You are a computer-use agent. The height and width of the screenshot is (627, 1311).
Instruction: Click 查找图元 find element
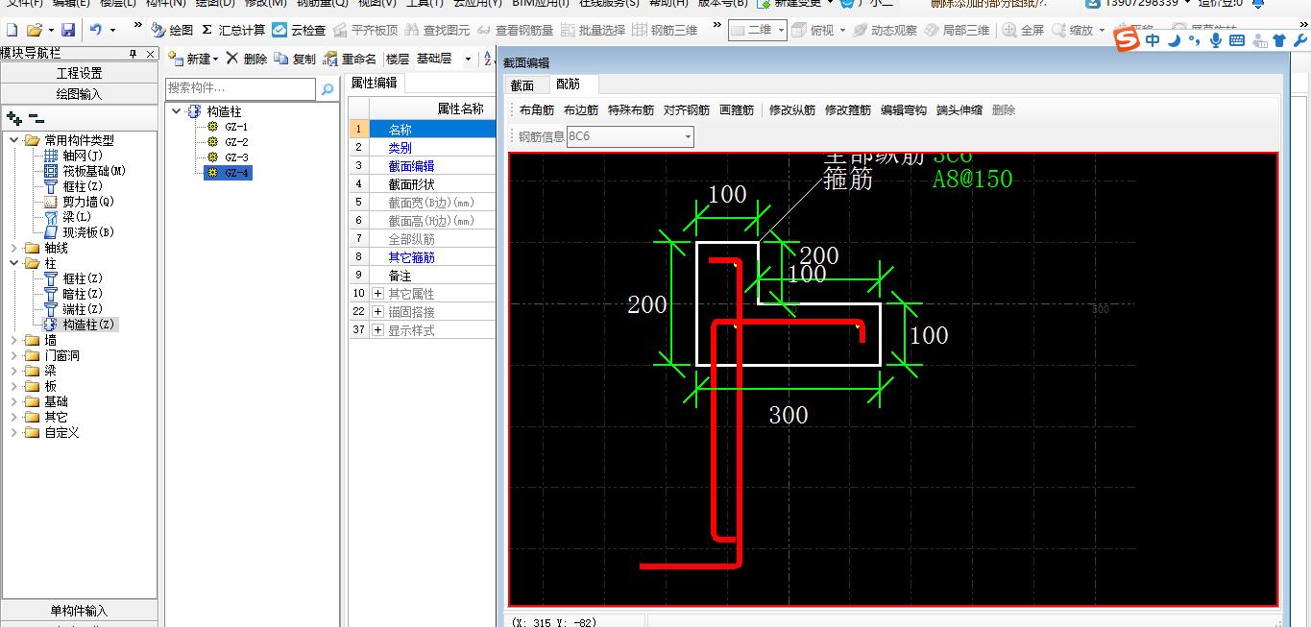[438, 31]
